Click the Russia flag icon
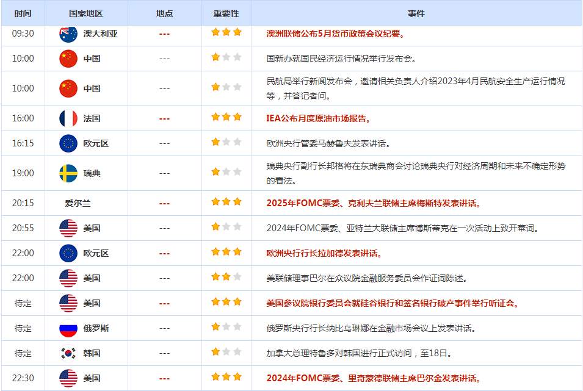The height and width of the screenshot is (391, 583). point(68,328)
